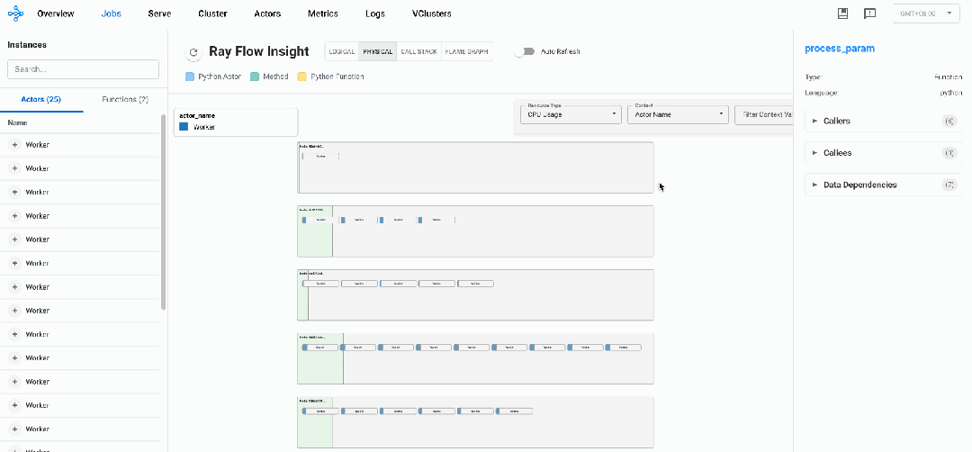Click the Callees count badge

(949, 152)
